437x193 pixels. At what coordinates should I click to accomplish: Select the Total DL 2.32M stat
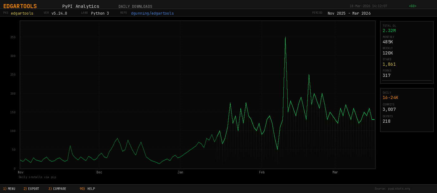(x=389, y=31)
